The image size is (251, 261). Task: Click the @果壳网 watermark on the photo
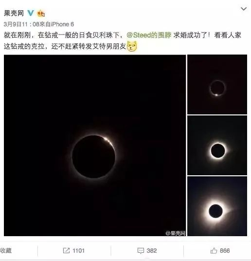coord(175,233)
